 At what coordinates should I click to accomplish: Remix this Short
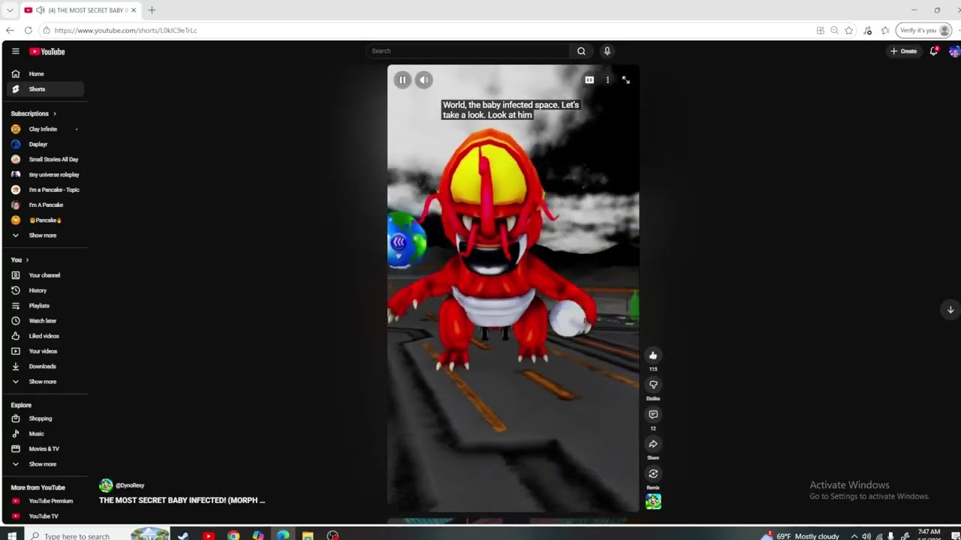point(653,473)
